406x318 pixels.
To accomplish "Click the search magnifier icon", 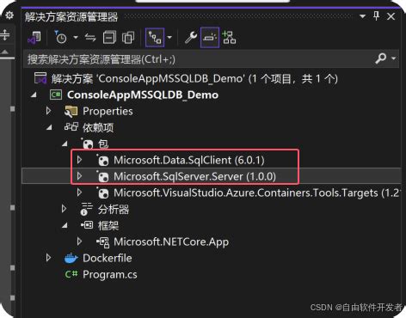I will tap(381, 58).
